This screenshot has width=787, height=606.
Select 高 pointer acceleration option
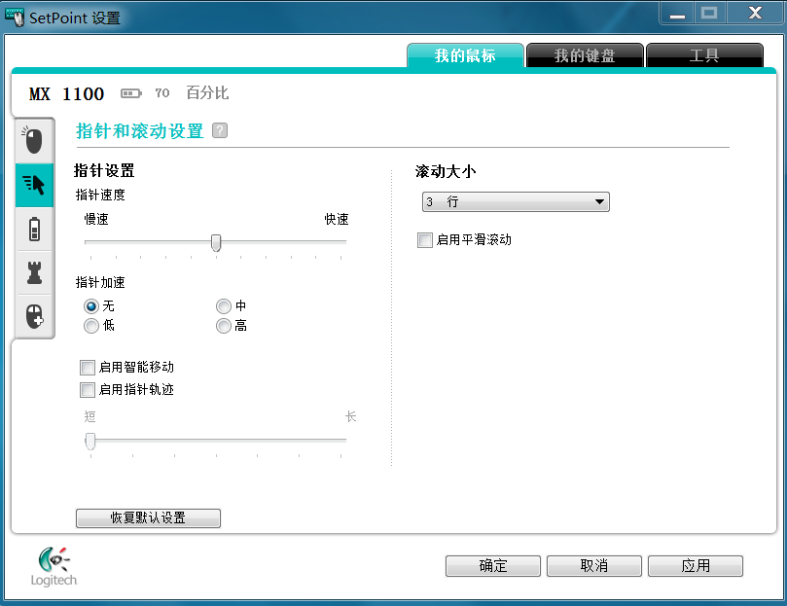click(224, 326)
